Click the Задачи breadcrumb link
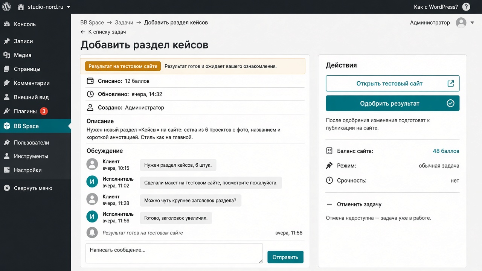This screenshot has height=271, width=482. point(124,23)
